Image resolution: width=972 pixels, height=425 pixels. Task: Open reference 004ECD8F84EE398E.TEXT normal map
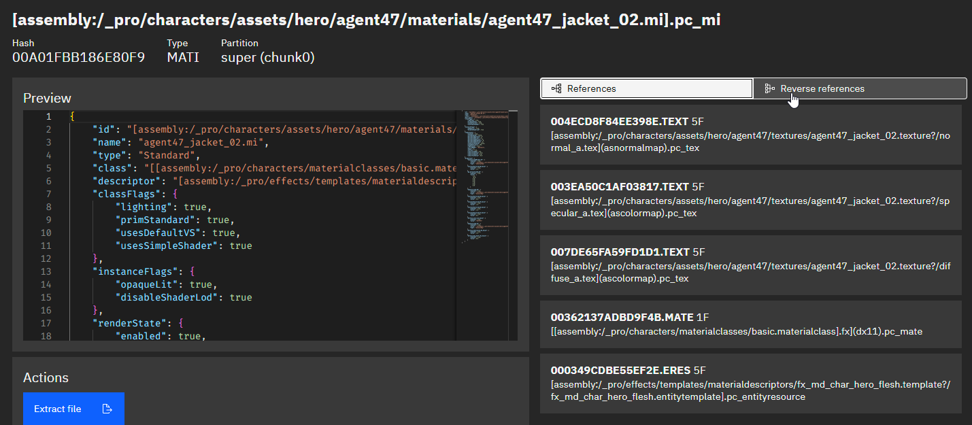(x=751, y=135)
